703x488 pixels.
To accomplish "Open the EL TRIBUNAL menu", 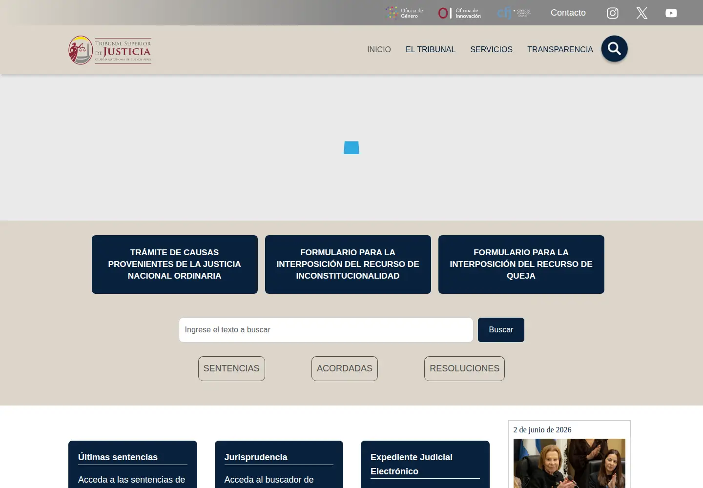I will [431, 50].
